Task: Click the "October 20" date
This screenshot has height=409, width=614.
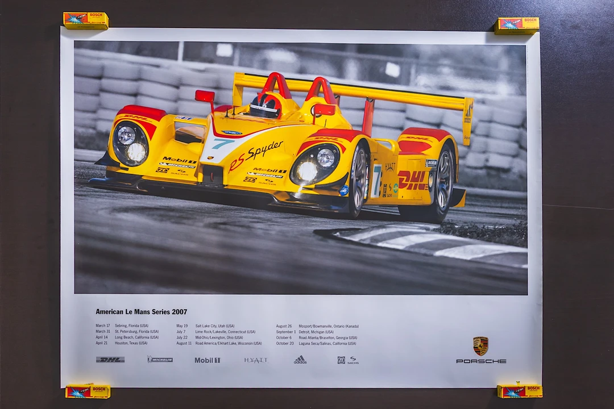Action: tap(285, 343)
